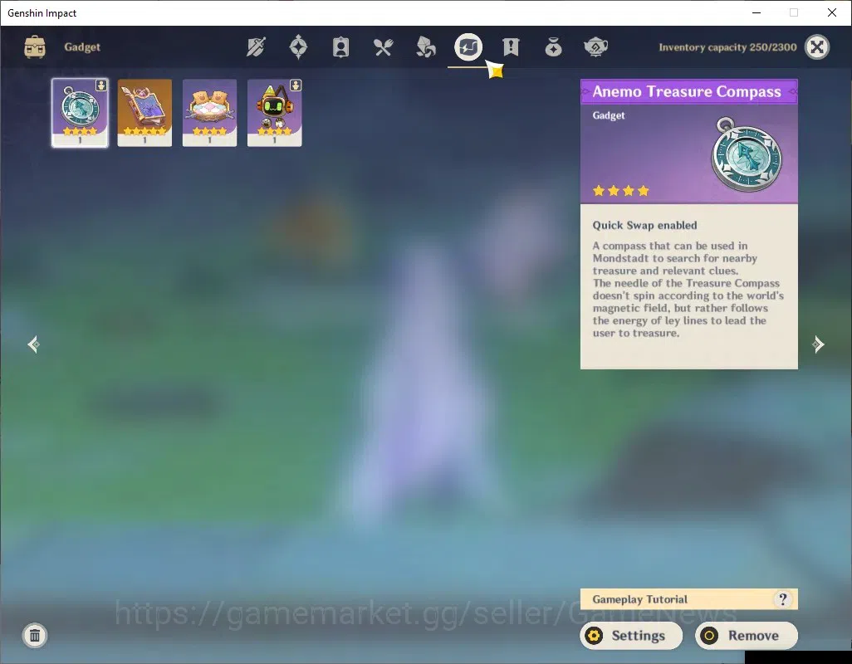Screen dimensions: 852x664
Task: Close the inventory with the X icon
Action: coord(816,47)
